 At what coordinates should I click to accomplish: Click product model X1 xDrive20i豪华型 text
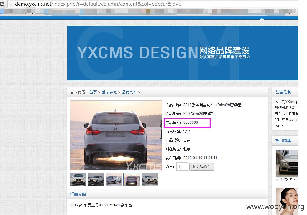coord(199,114)
